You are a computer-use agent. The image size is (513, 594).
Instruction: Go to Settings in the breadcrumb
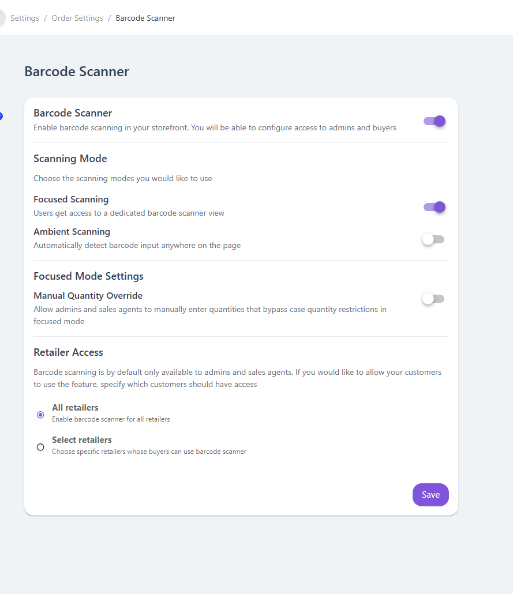click(25, 18)
